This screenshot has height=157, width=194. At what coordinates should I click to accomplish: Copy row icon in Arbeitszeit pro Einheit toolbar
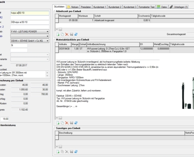(x=62, y=35)
